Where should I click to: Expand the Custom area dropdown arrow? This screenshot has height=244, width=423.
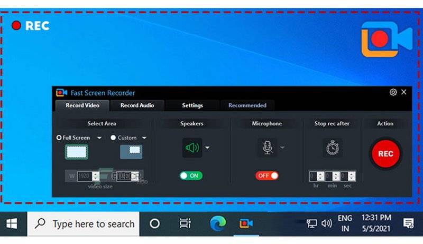[x=144, y=138]
